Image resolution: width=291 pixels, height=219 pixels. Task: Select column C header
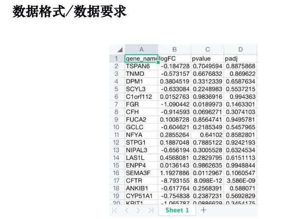click(x=207, y=50)
